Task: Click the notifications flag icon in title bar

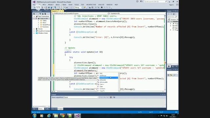Action: pyautogui.click(x=141, y=2)
